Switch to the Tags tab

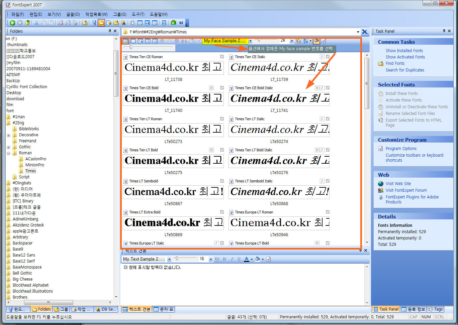pos(436,309)
